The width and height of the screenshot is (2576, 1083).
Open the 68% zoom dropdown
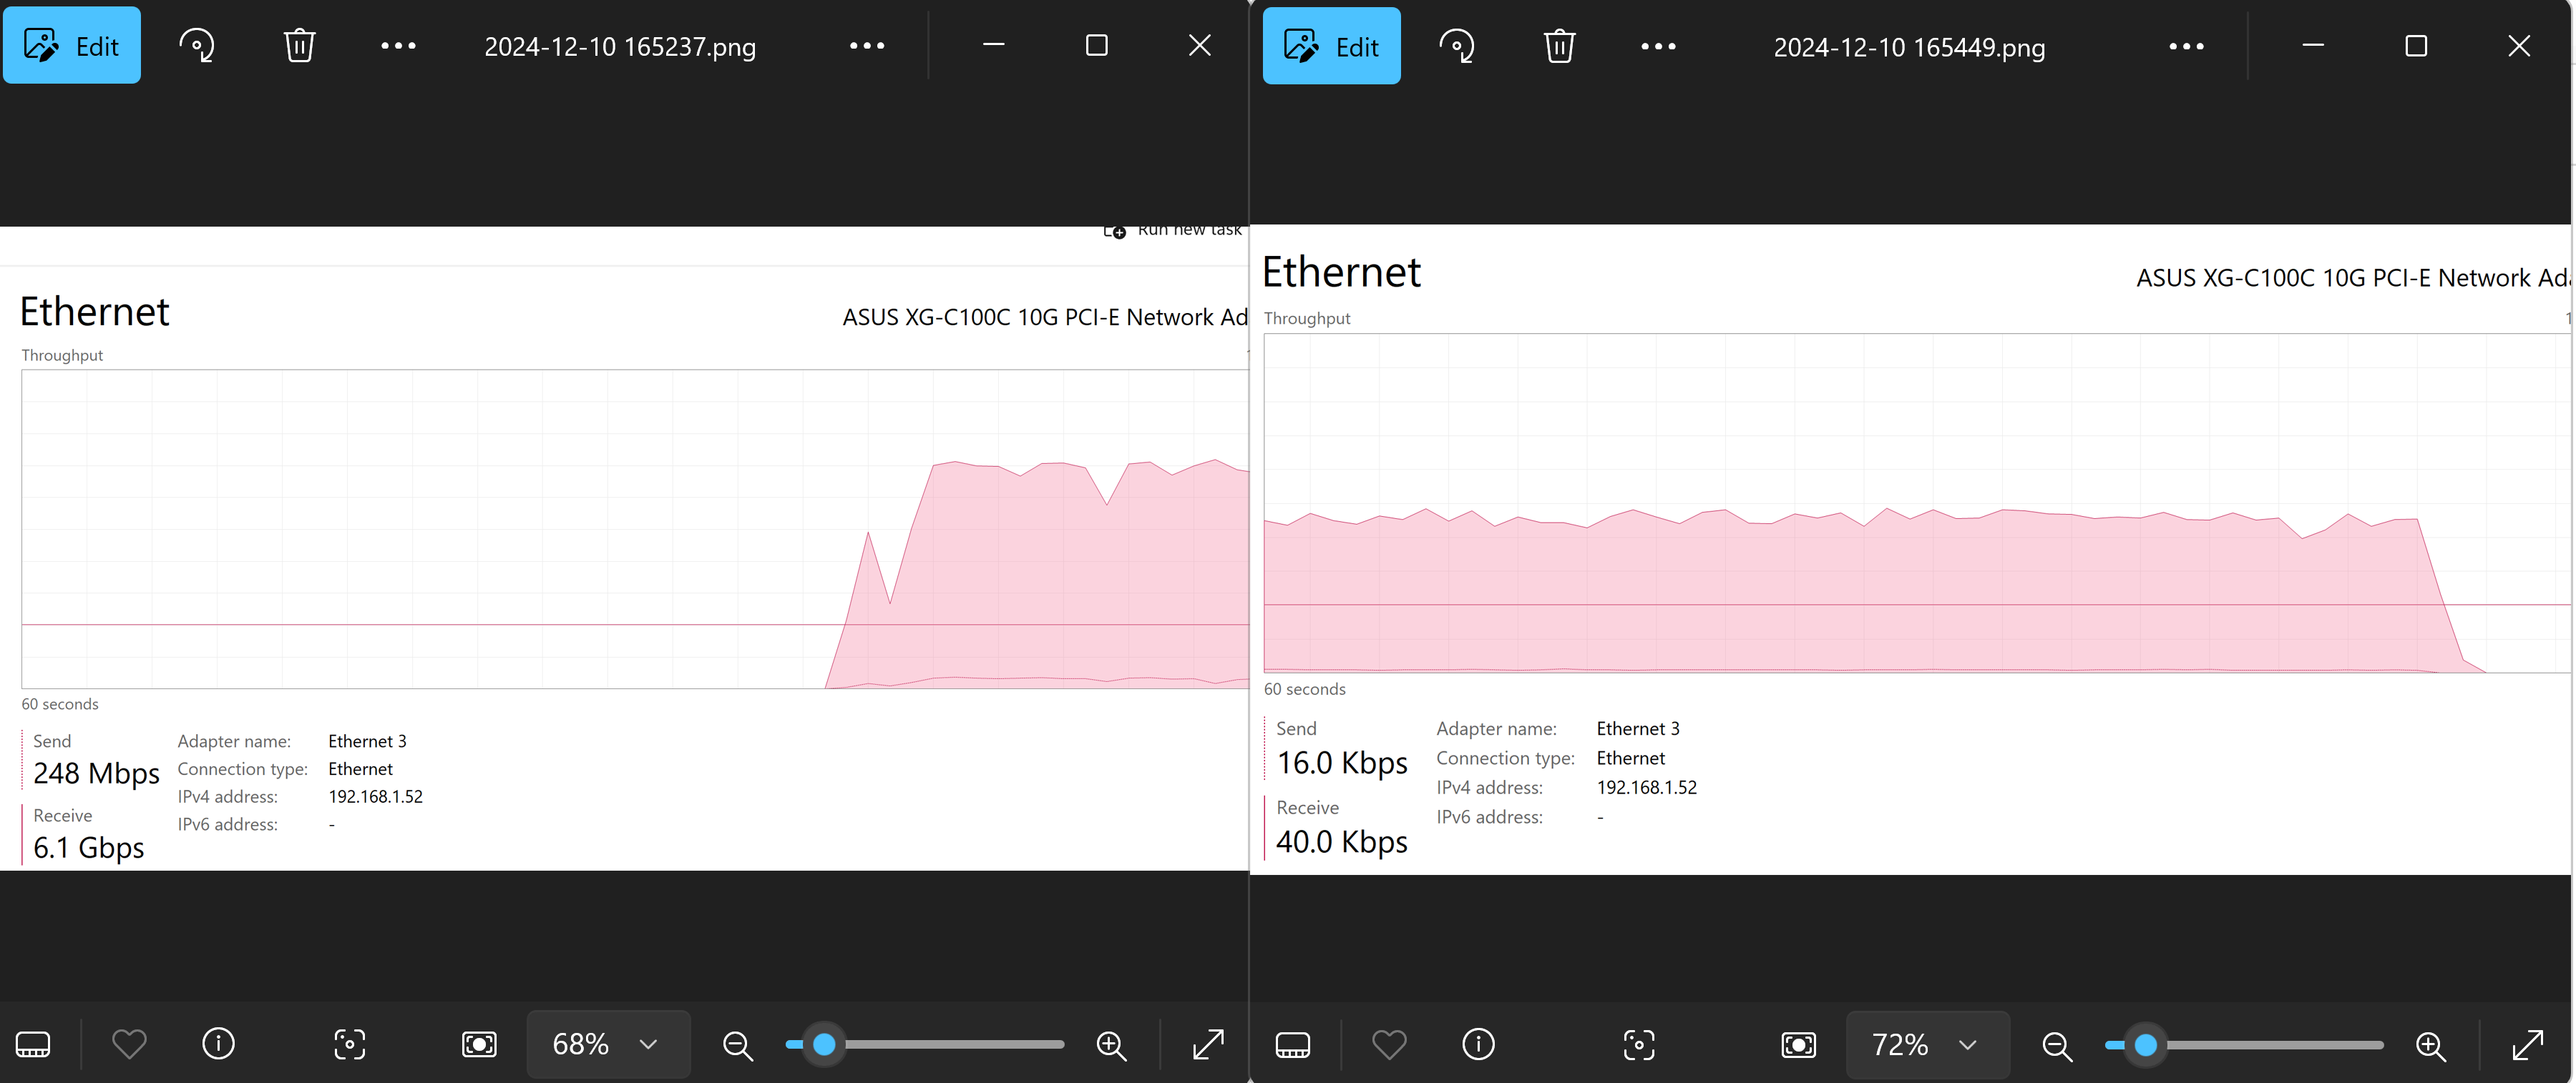coord(608,1045)
